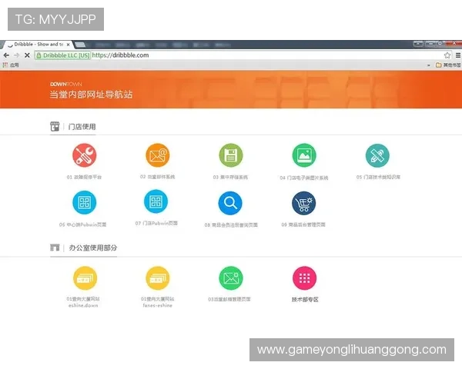Open the blue magnifying glass search icon
This screenshot has height=369, width=462.
tap(230, 203)
